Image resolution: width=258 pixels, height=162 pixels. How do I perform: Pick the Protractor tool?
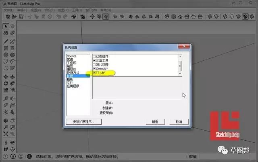coord(6,105)
